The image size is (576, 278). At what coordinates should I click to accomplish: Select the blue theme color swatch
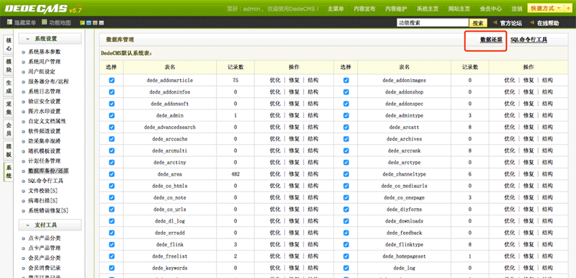89,23
